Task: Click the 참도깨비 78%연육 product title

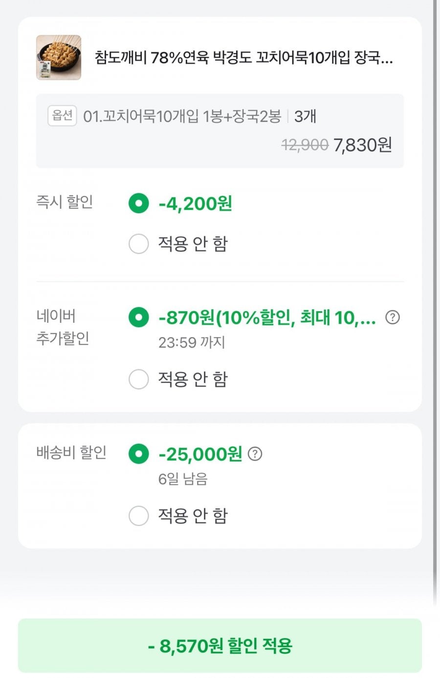Action: (243, 58)
